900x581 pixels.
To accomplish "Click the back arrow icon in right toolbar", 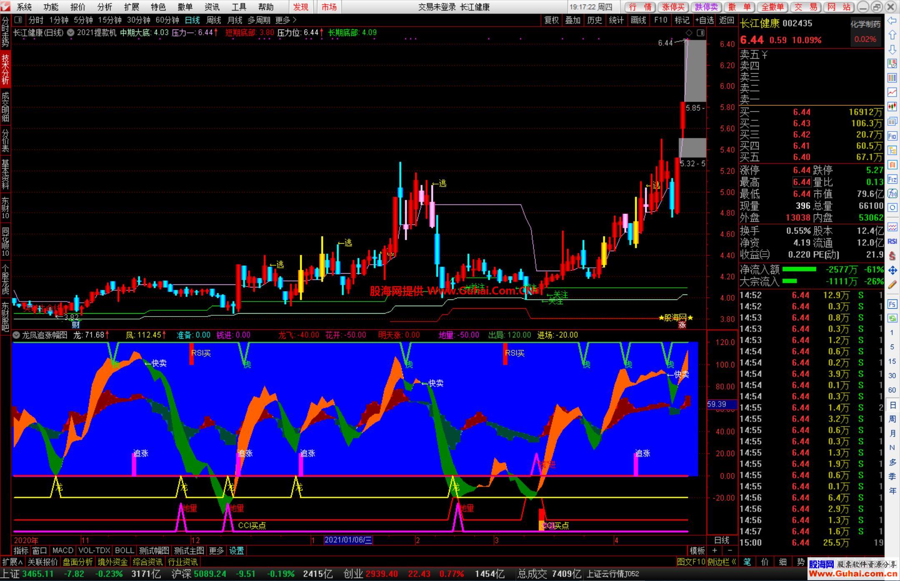I will [892, 20].
